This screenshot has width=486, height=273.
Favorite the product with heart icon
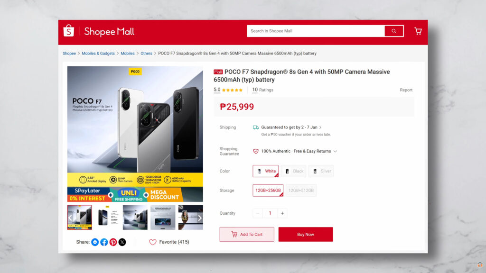pos(153,242)
